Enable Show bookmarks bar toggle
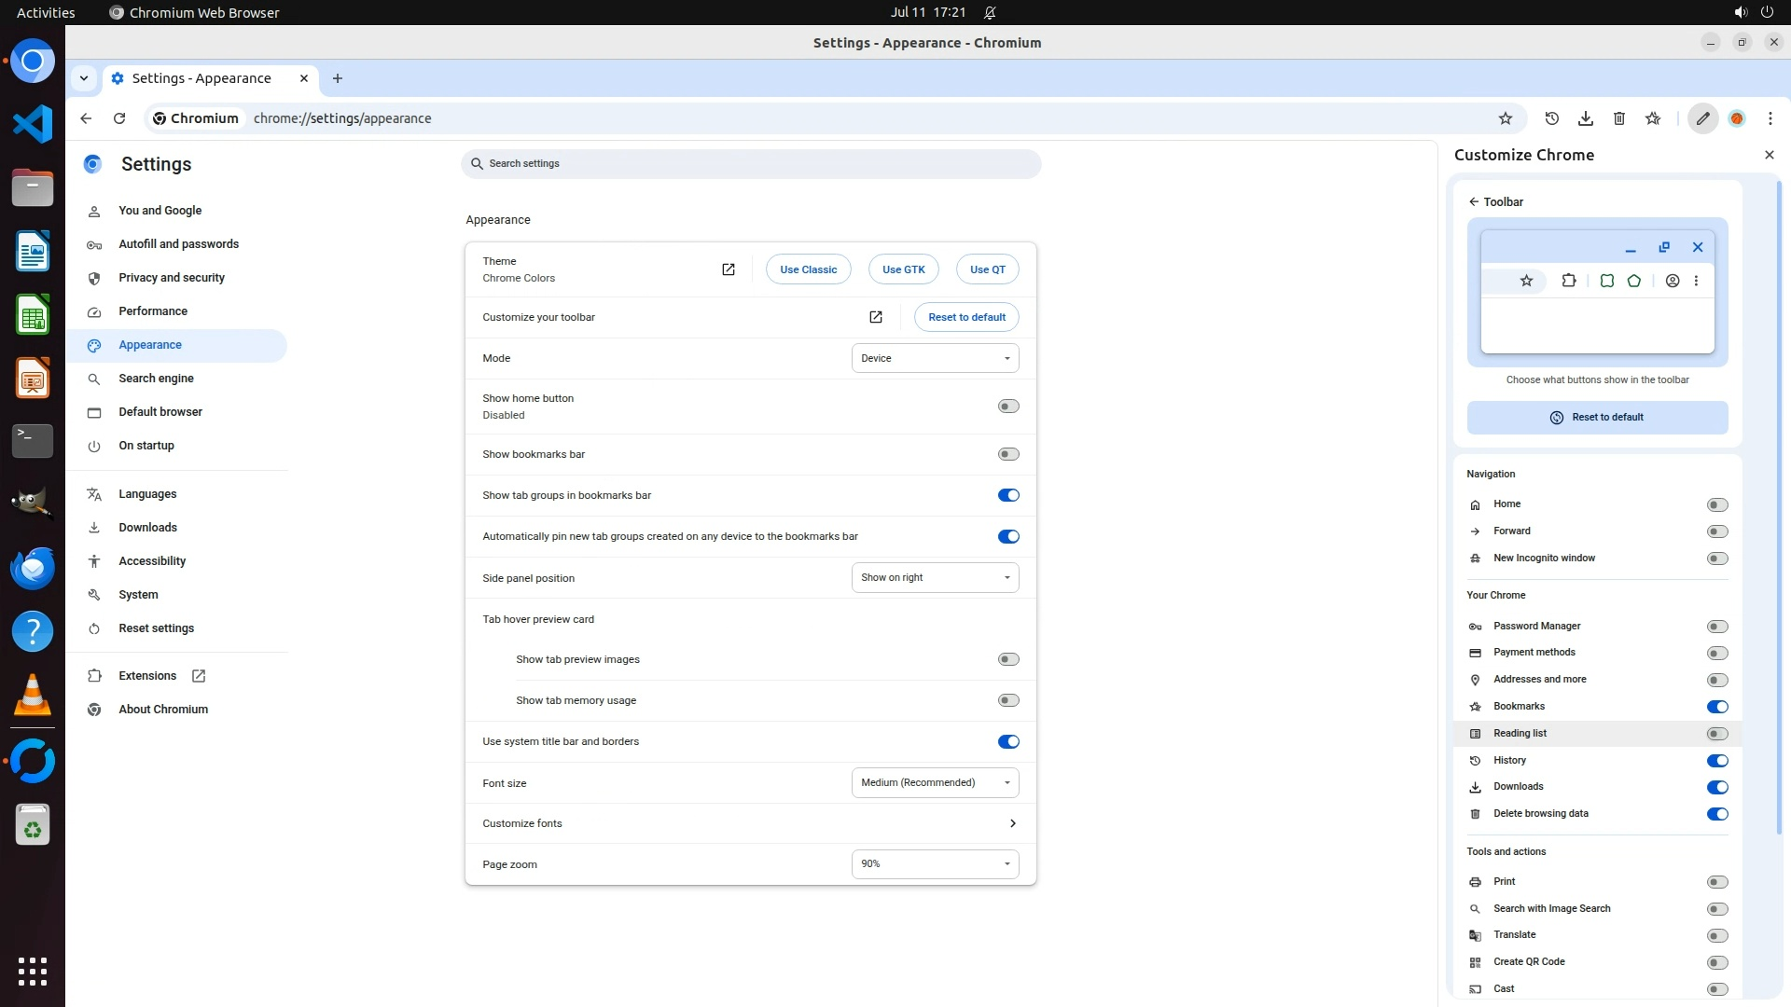This screenshot has height=1007, width=1791. (1007, 454)
